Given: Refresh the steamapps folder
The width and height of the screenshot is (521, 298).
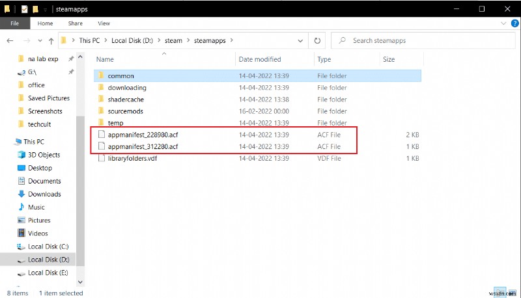Looking at the screenshot, I should [x=317, y=40].
